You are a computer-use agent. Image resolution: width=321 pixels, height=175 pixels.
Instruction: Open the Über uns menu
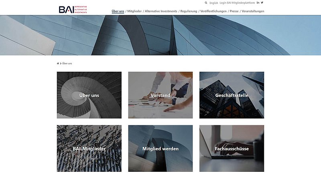[118, 11]
